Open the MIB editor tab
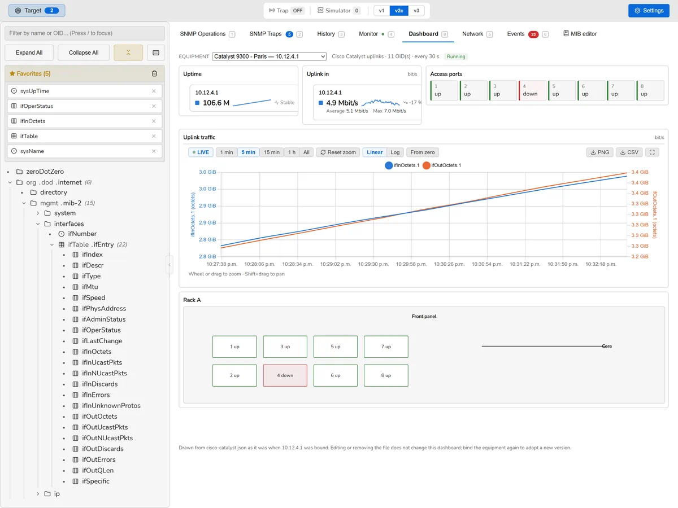This screenshot has width=678, height=508. point(580,34)
